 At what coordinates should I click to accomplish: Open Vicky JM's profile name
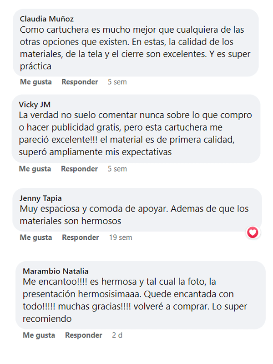pyautogui.click(x=35, y=105)
